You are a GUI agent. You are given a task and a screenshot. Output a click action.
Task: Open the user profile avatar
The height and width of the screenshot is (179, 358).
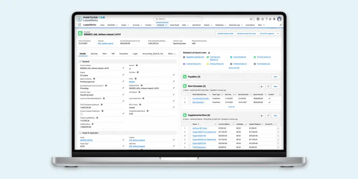coord(279,19)
